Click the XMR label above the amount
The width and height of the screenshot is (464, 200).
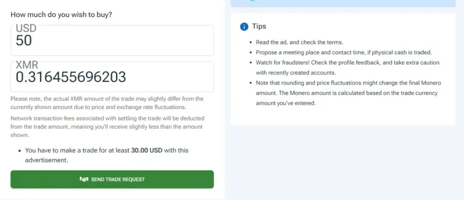tap(27, 65)
